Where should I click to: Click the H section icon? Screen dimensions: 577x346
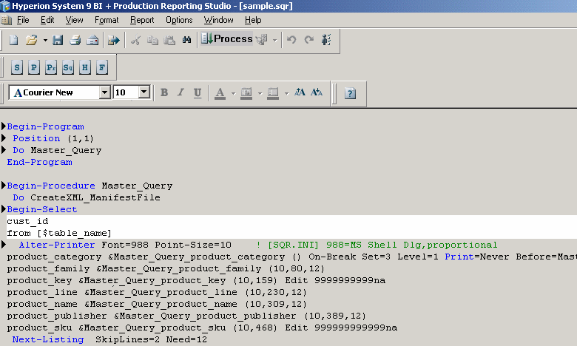click(84, 68)
